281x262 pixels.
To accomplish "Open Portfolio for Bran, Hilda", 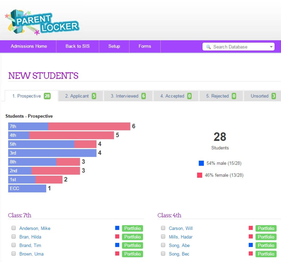I will 132,237.
